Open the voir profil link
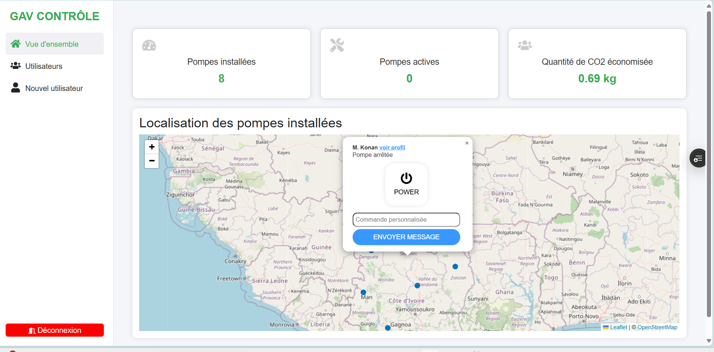The image size is (714, 352). click(x=392, y=148)
